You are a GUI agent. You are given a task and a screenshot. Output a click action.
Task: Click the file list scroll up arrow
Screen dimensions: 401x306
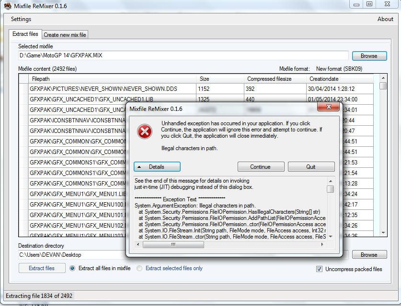click(383, 78)
